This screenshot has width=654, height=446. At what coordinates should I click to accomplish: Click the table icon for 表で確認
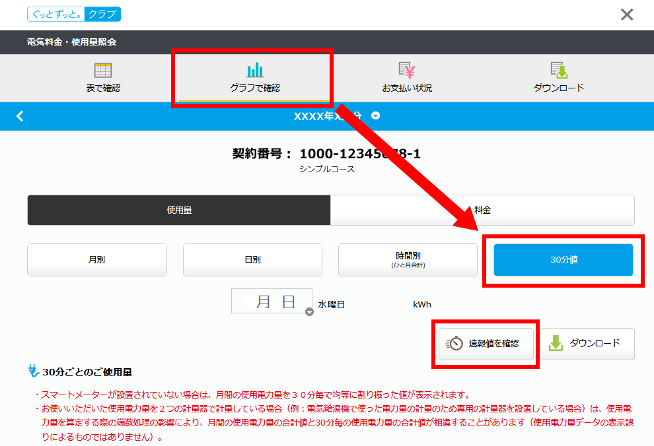103,71
